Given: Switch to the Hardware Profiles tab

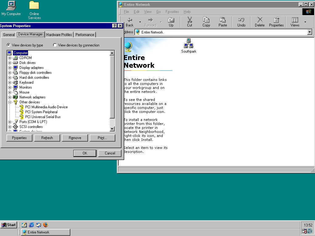Looking at the screenshot, I should pyautogui.click(x=59, y=35).
